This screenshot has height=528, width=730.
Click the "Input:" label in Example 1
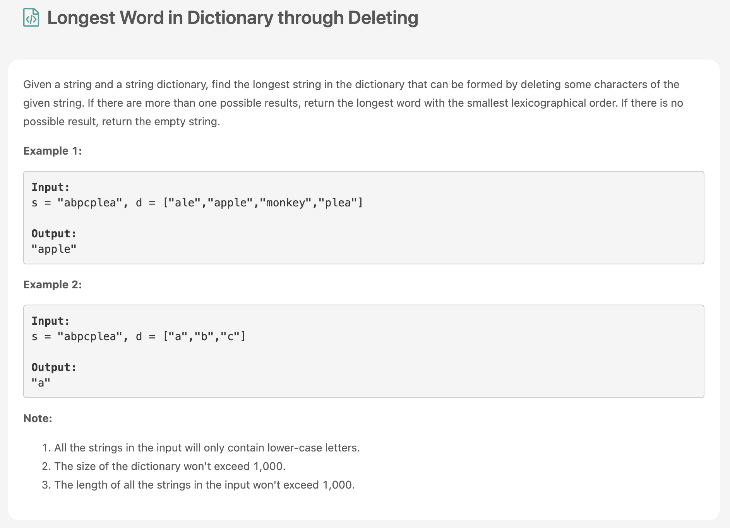[50, 187]
